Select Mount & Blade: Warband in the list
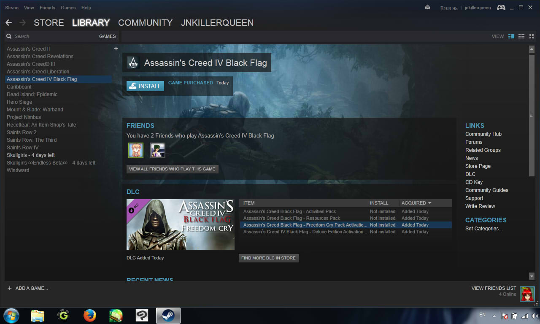The width and height of the screenshot is (540, 324). 35,110
